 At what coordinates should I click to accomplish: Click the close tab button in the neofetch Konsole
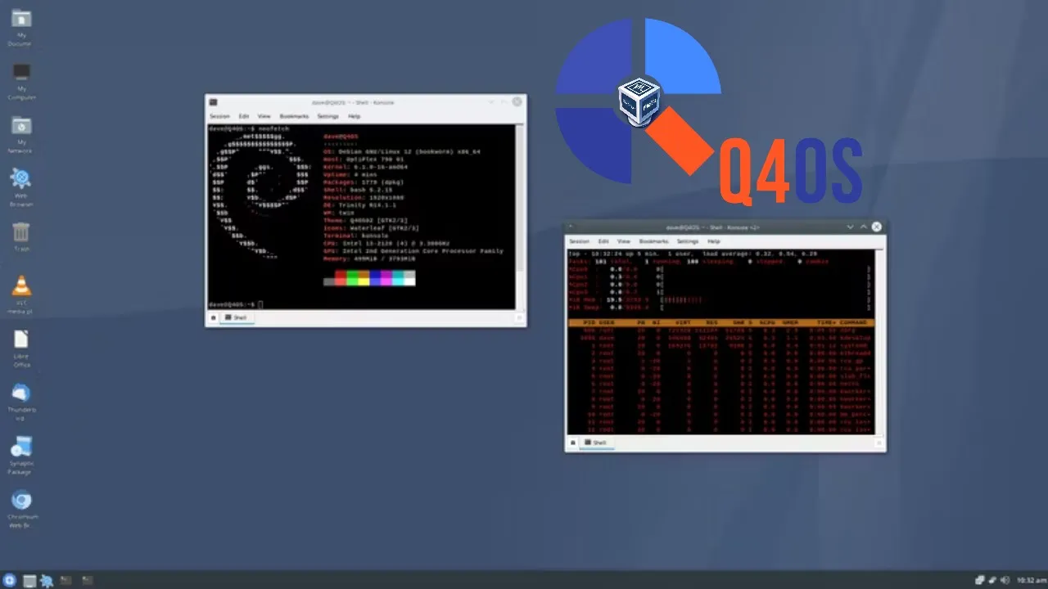click(x=518, y=317)
